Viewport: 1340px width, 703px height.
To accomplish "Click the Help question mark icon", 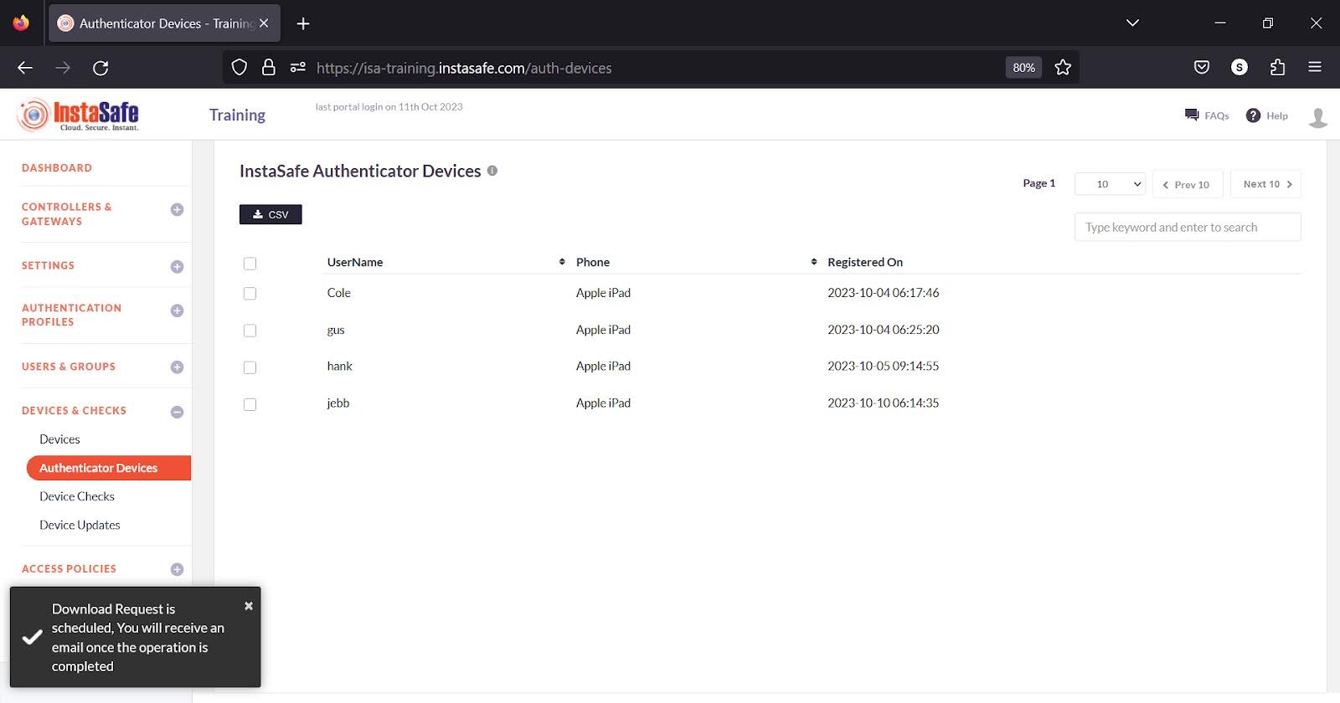I will 1253,115.
